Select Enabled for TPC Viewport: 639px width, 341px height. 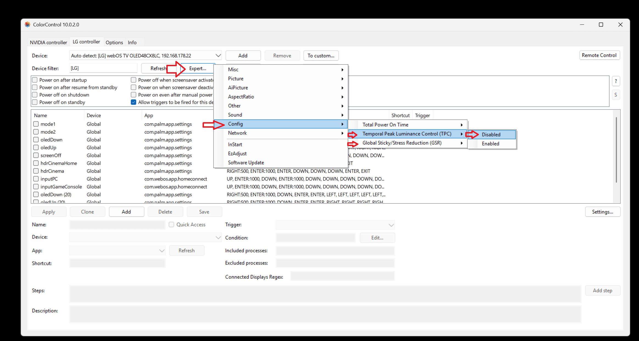492,144
